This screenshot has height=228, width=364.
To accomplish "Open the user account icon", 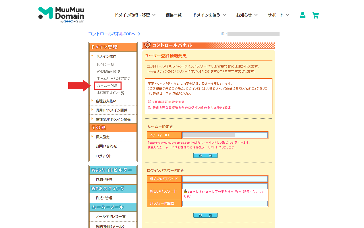I will click(303, 15).
